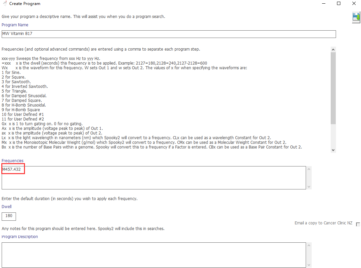Click the Program Description scroll up arrow
Screen dimensions: 361x268
[x=309, y=246]
